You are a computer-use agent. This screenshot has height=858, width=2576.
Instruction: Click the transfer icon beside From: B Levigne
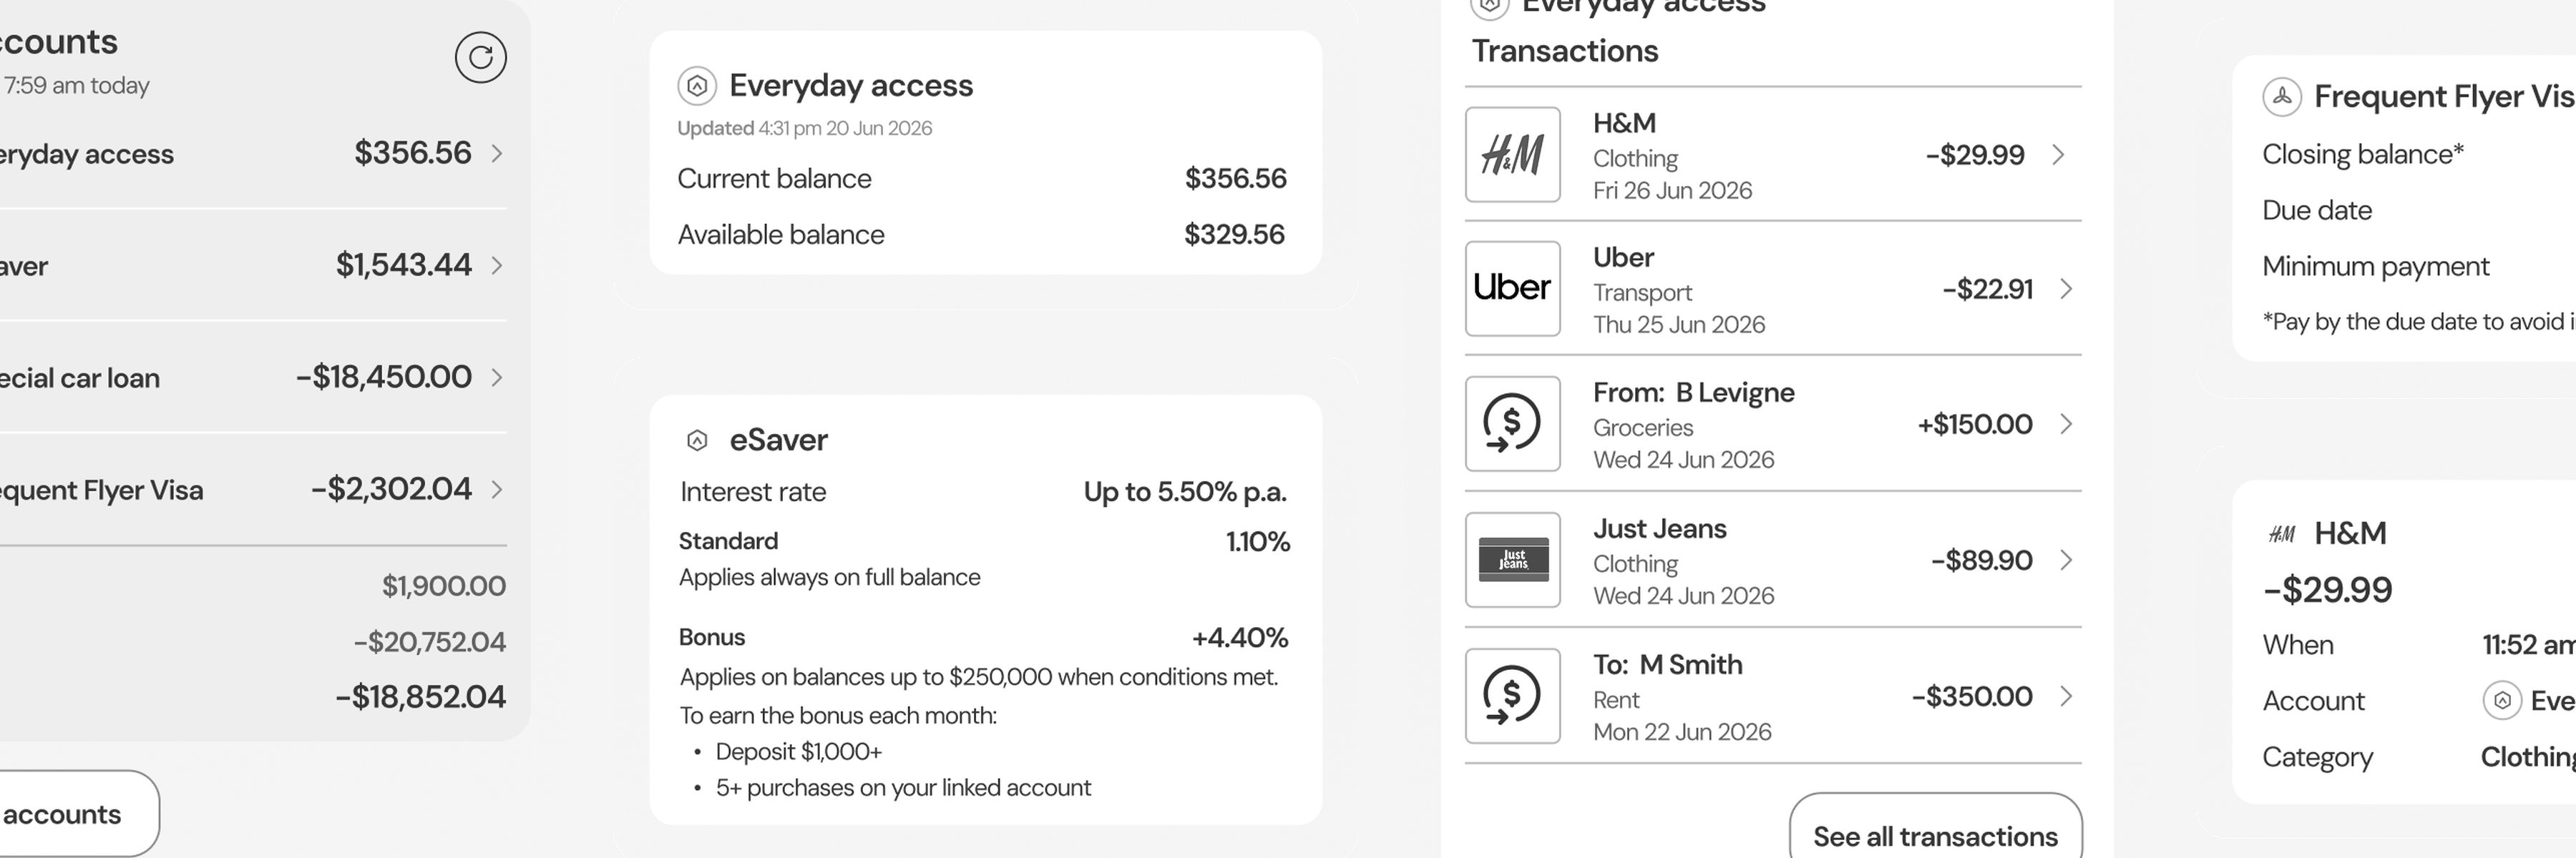pos(1512,423)
